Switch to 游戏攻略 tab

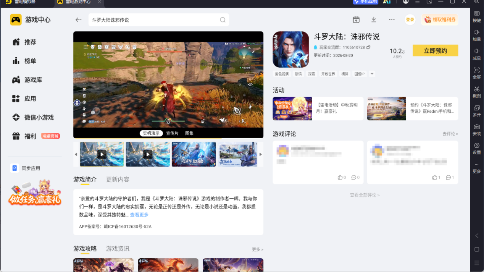[x=85, y=249]
